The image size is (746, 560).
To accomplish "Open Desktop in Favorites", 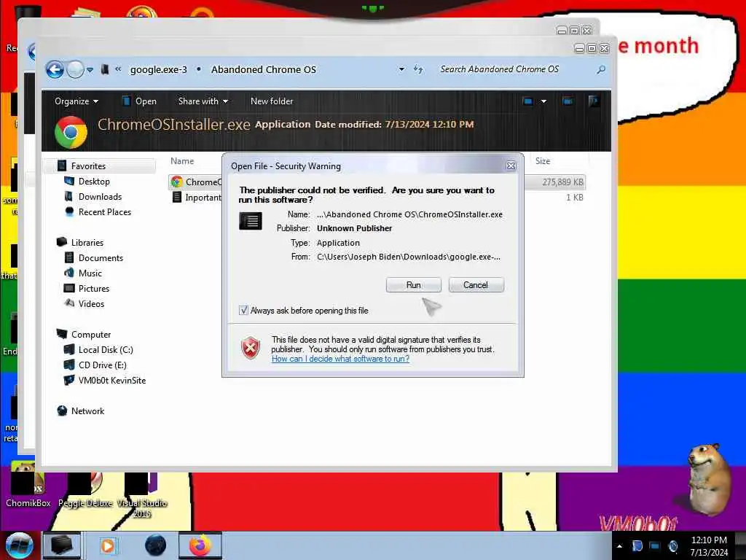I will coord(94,182).
